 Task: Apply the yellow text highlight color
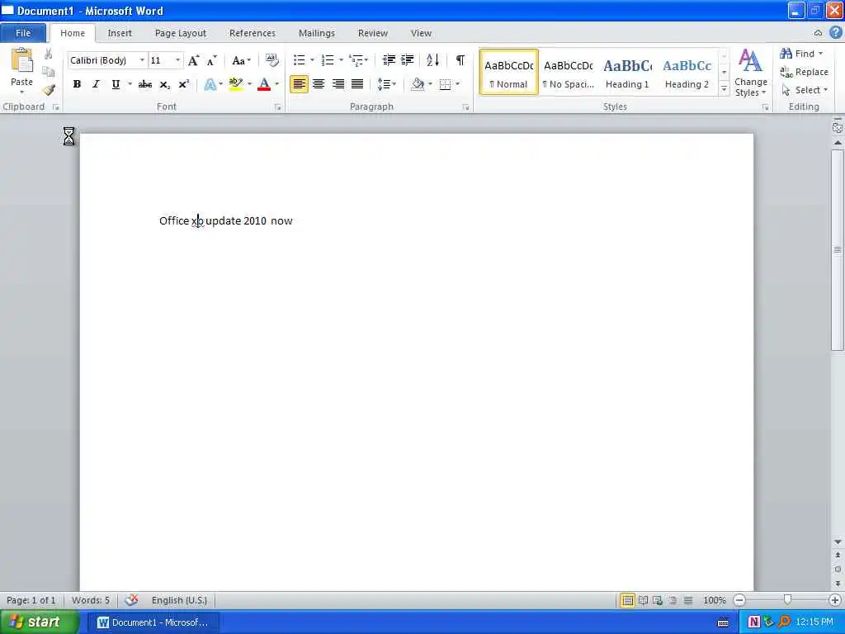coord(235,84)
